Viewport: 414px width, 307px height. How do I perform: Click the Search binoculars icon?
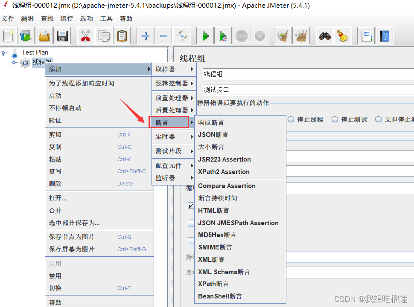(x=324, y=36)
